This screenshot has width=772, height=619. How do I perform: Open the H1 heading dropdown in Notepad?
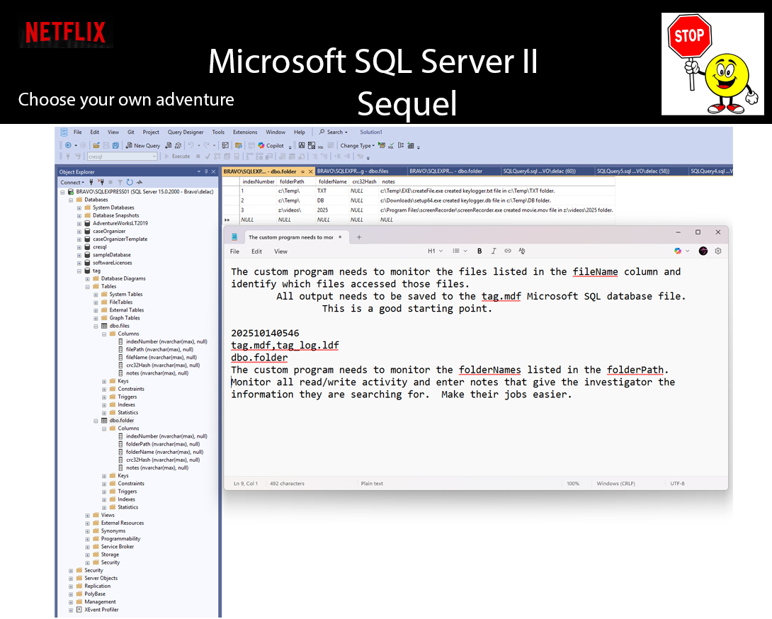(x=435, y=251)
